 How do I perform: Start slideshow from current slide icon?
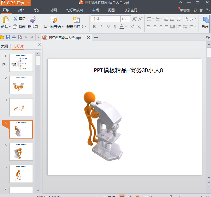(x=54, y=20)
